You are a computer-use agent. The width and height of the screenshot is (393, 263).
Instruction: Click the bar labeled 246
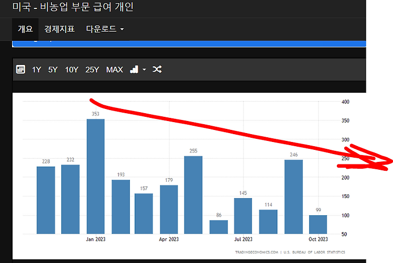[x=293, y=196]
